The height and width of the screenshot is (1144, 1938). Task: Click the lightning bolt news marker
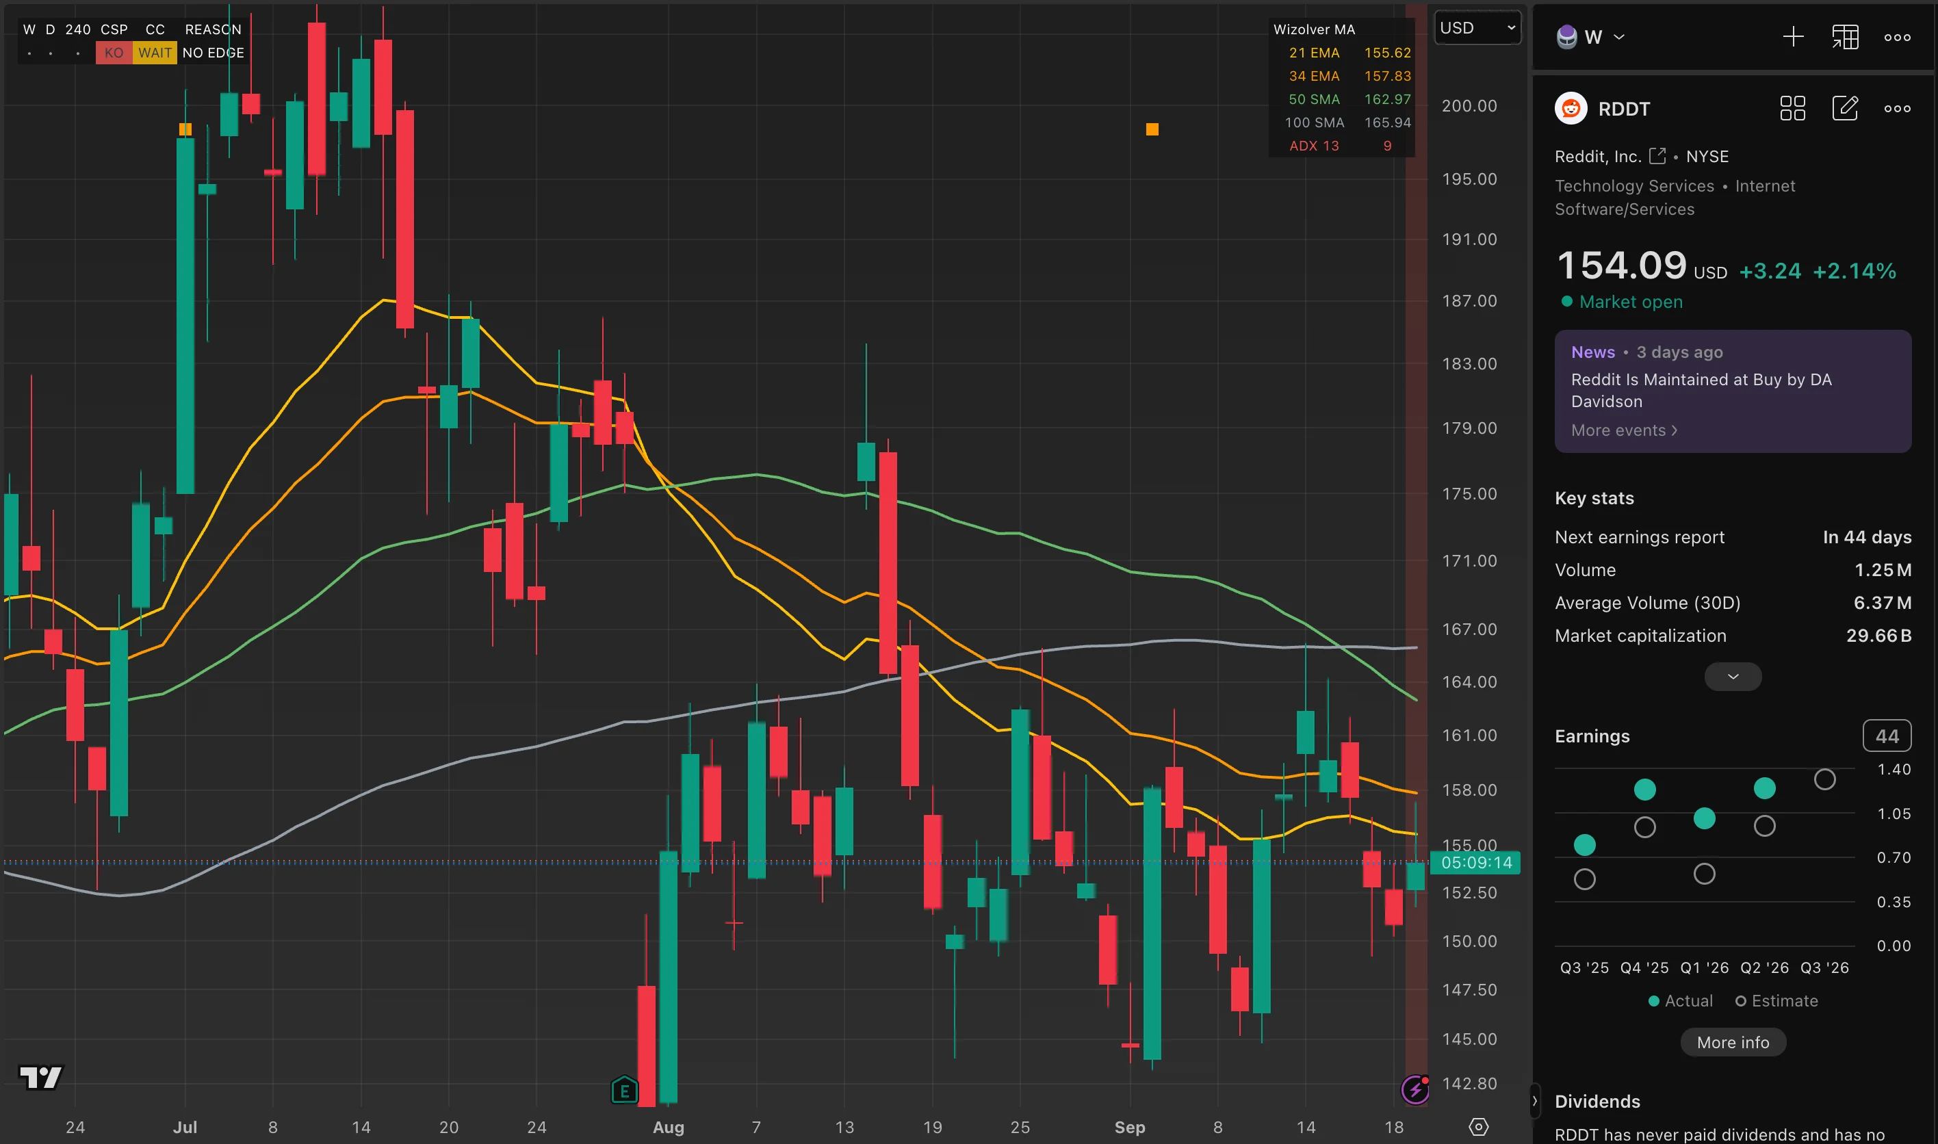1414,1089
